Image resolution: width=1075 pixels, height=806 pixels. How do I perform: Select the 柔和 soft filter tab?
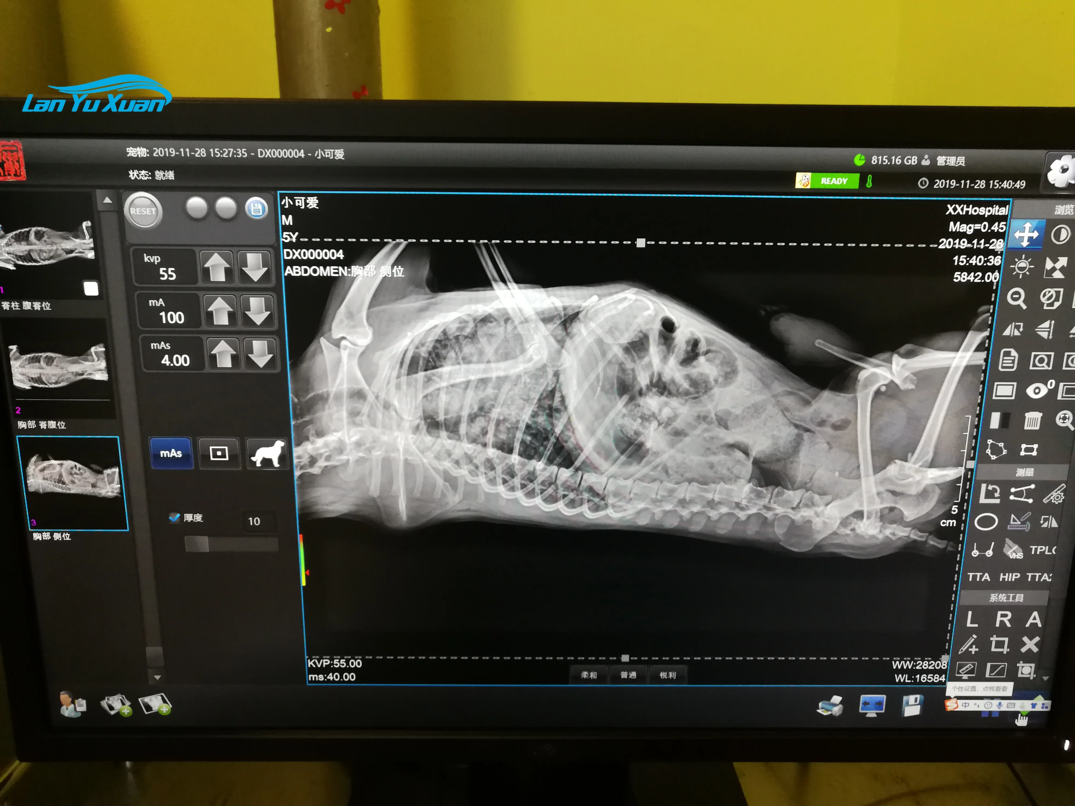click(588, 675)
